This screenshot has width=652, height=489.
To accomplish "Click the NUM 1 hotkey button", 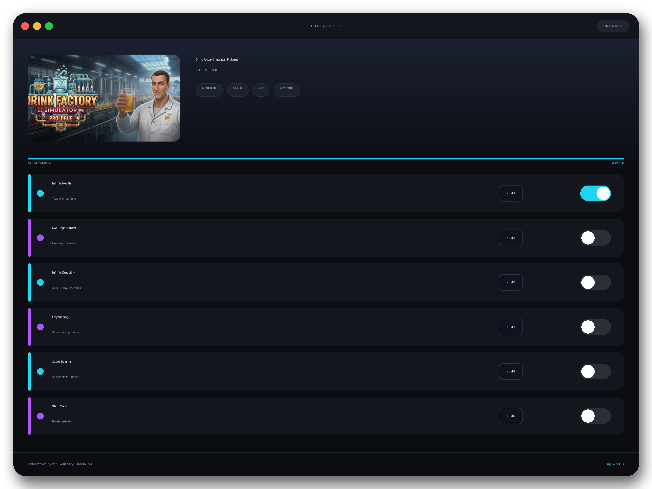I will (x=510, y=193).
